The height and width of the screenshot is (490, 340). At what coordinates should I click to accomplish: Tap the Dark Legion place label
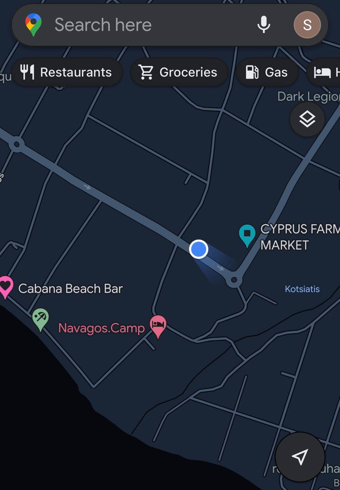[308, 96]
